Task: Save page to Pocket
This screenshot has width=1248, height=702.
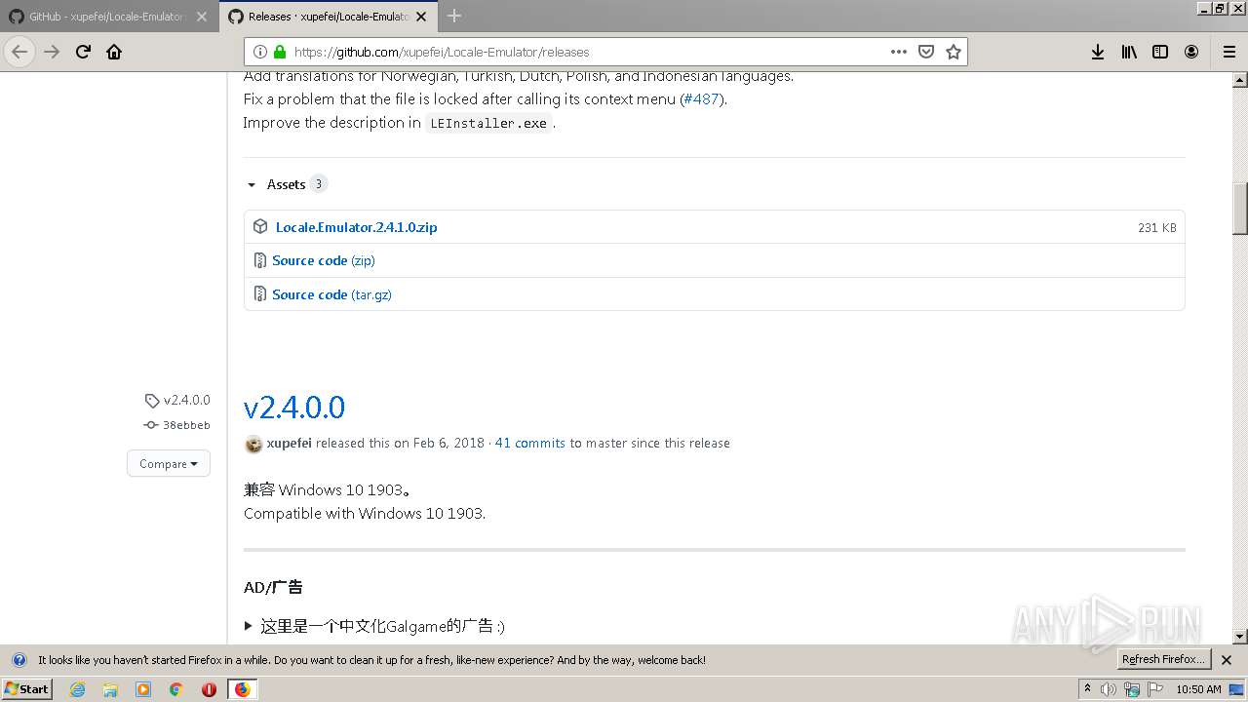Action: point(926,52)
